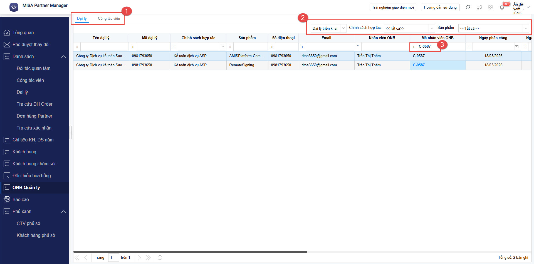Click the refresh icon in pagination bar
534x264 pixels.
point(160,258)
